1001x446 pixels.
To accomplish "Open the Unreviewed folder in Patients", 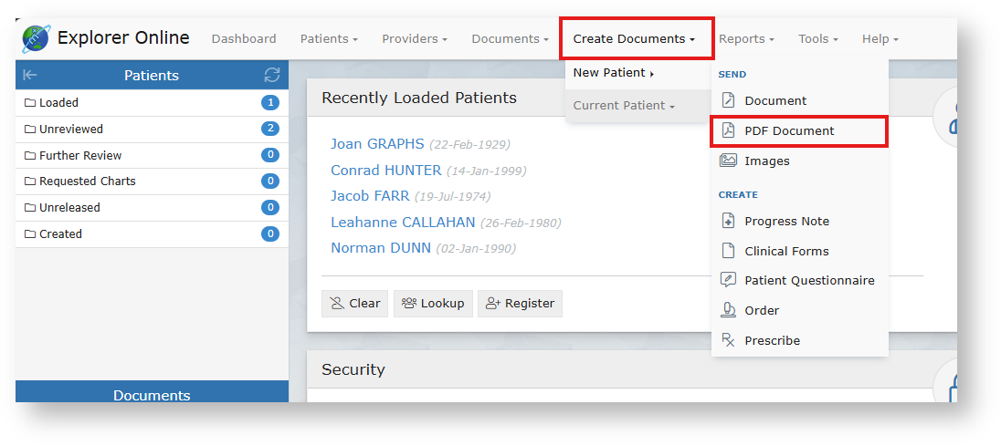I will pyautogui.click(x=71, y=130).
